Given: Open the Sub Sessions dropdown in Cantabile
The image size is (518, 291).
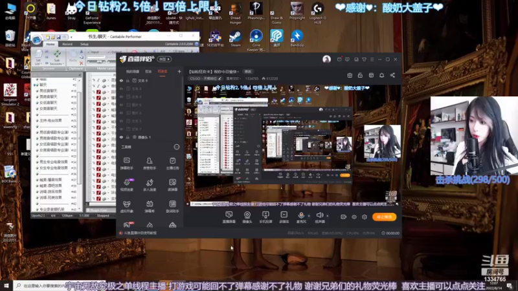Looking at the screenshot, I should click(57, 58).
